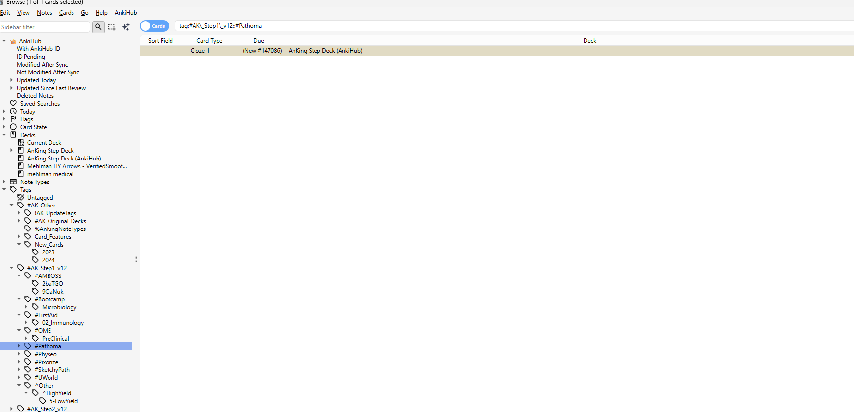Click the sidebar resize handle
The width and height of the screenshot is (854, 412).
tap(136, 259)
